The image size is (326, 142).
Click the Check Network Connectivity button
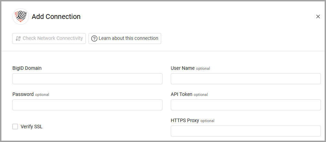pyautogui.click(x=49, y=39)
